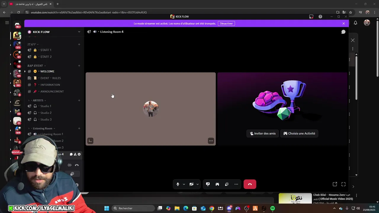Mute the microphone in call controls

point(178,184)
